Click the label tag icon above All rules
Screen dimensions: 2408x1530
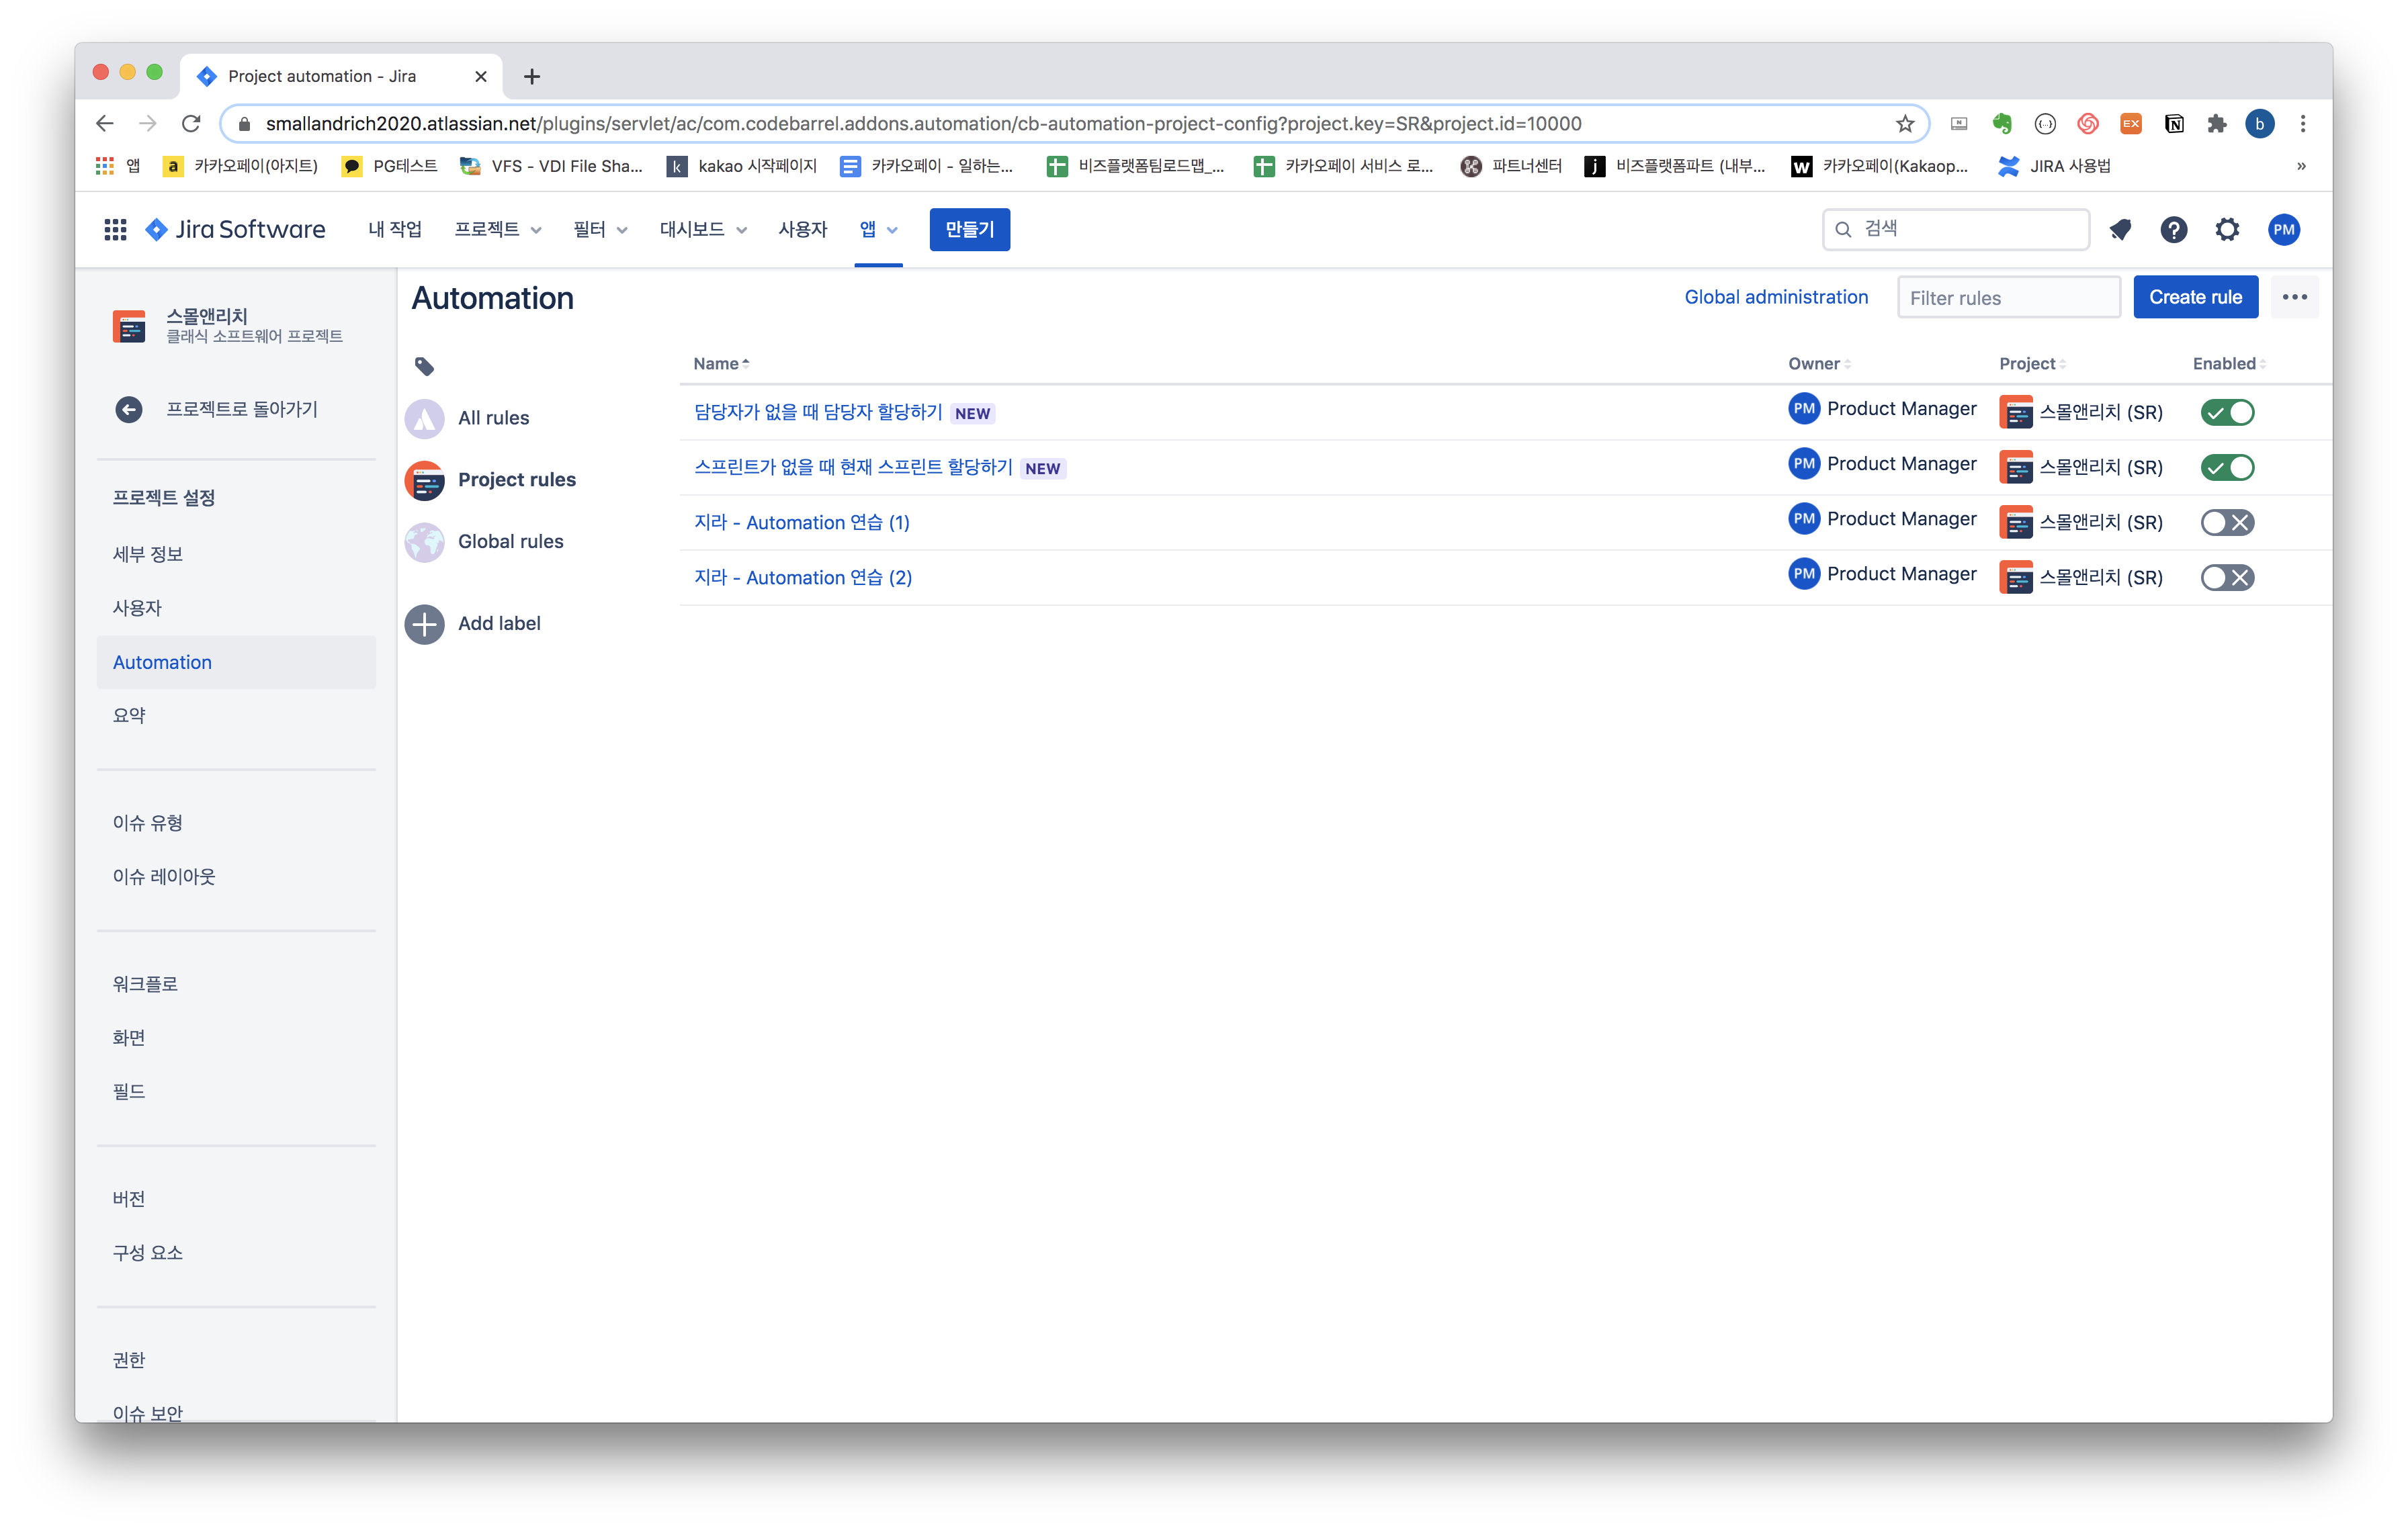pos(424,367)
